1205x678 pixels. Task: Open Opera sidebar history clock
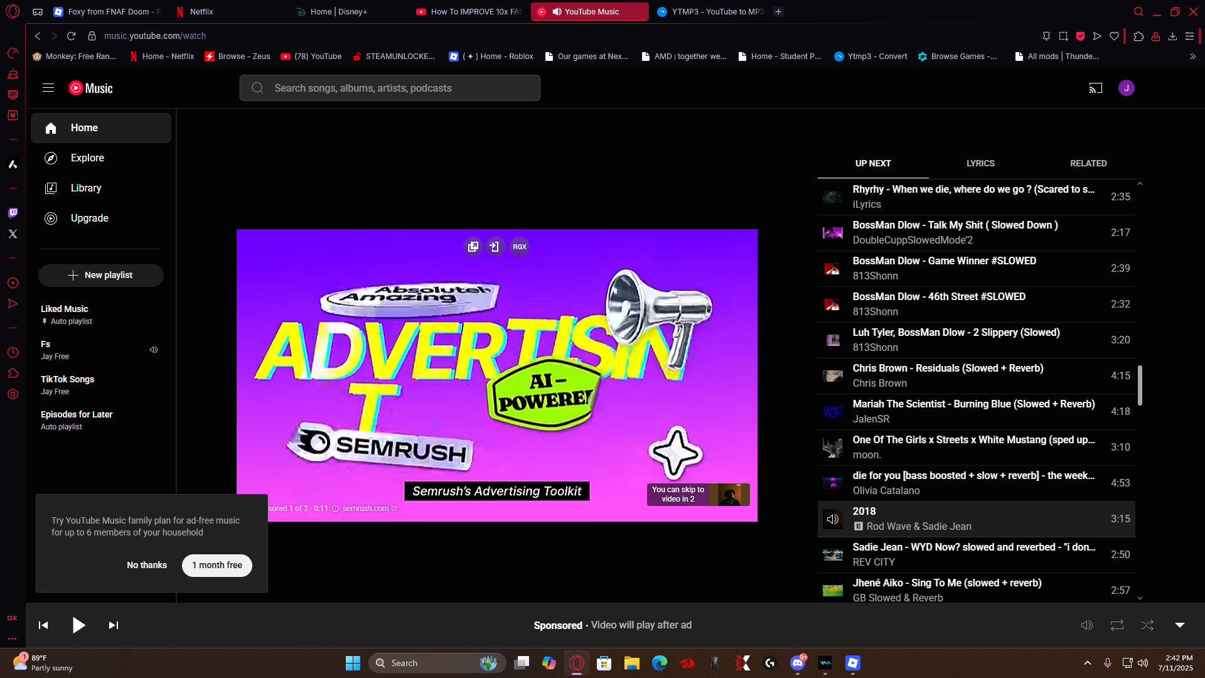13,353
